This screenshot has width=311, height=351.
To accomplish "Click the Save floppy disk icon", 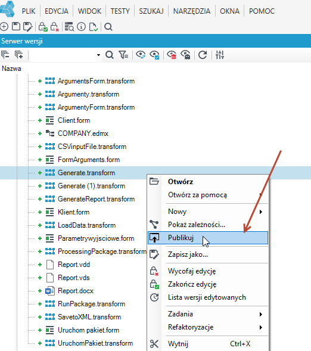I will [x=16, y=26].
